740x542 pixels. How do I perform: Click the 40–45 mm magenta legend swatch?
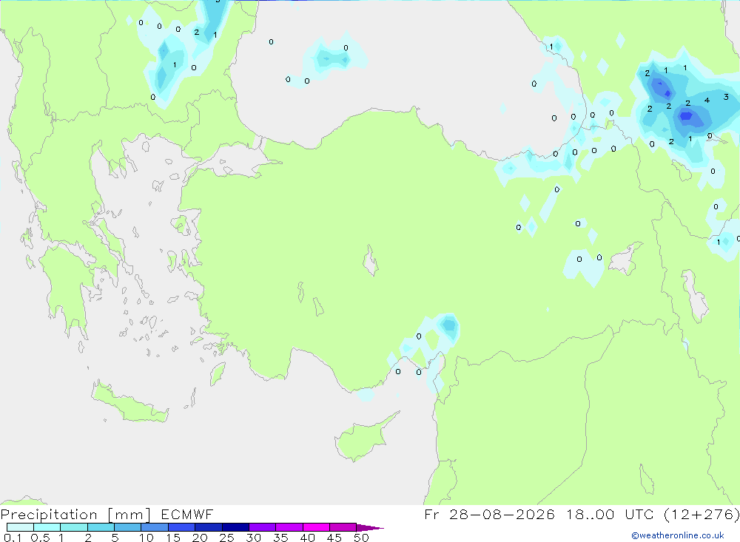point(316,527)
